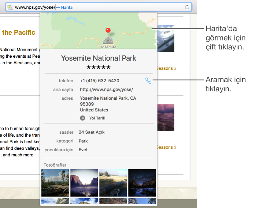
Task: Click the reload page icon in address bar
Action: click(187, 7)
